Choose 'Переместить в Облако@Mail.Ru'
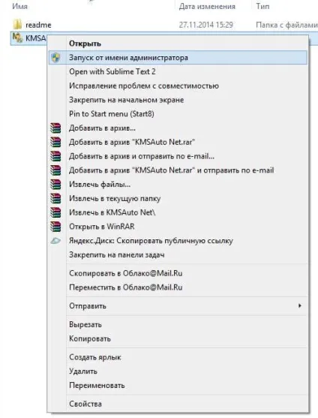This screenshot has width=318, height=418. click(178, 287)
